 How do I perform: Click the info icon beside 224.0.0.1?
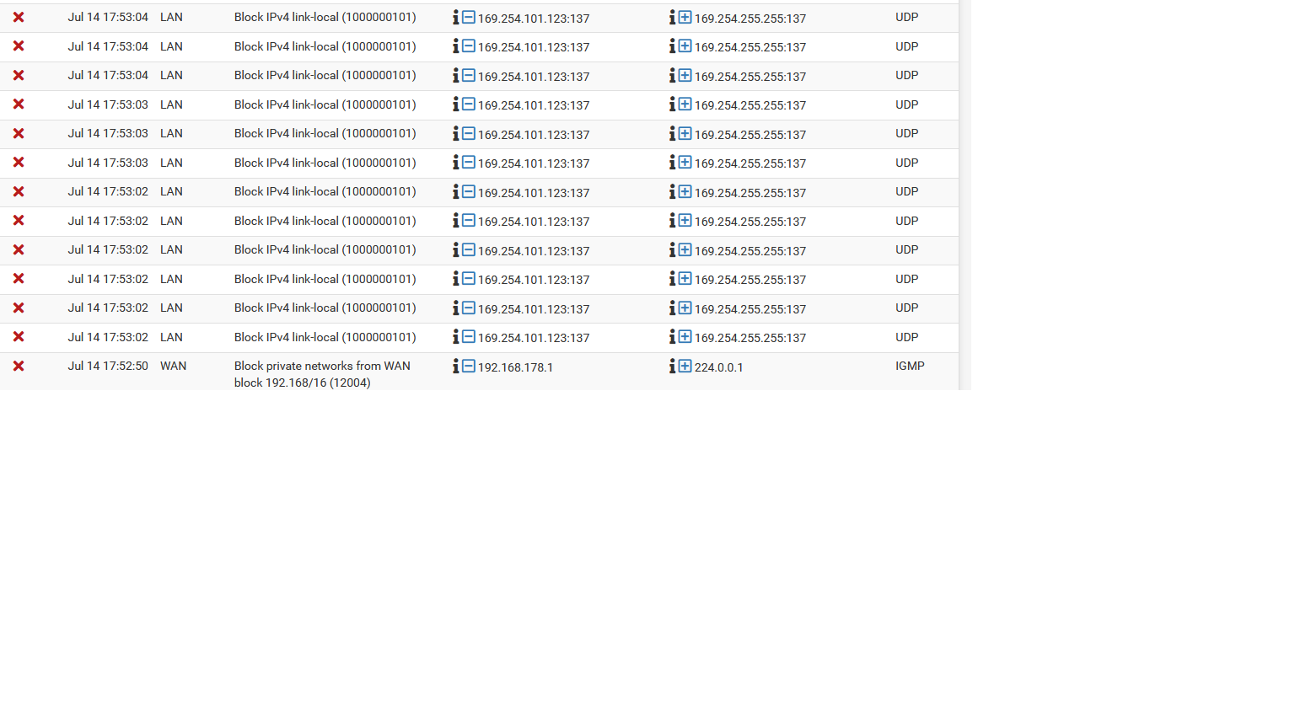pyautogui.click(x=673, y=366)
